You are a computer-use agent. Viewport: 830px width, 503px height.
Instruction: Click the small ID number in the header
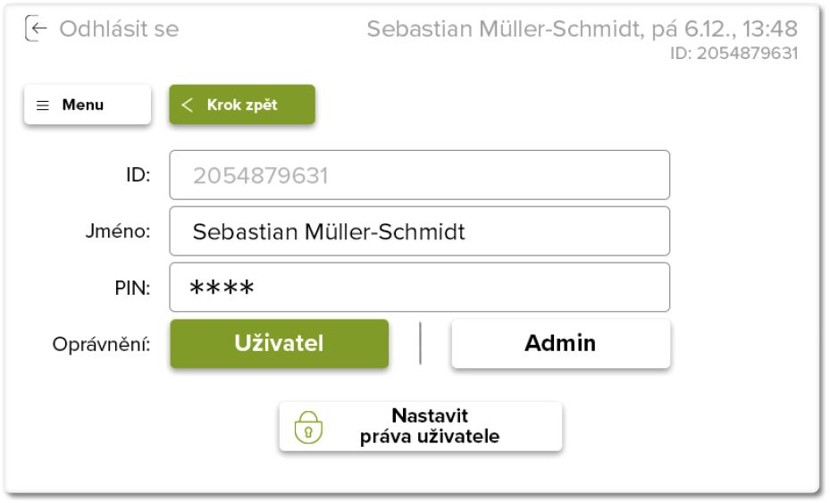point(734,54)
